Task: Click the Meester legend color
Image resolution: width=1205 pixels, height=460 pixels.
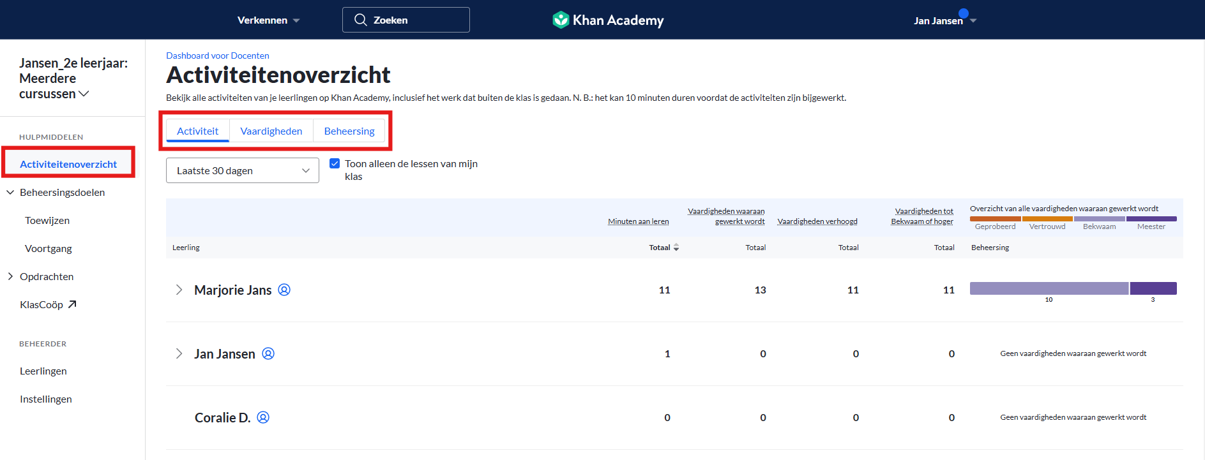Action: click(1151, 219)
